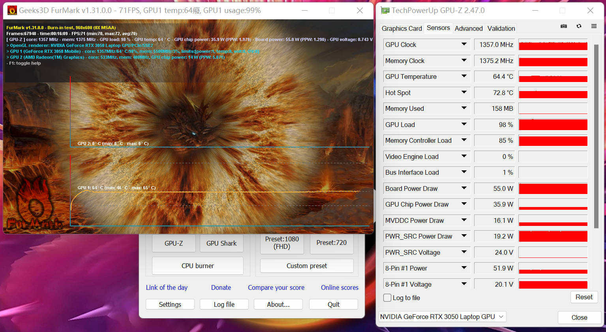Expand the Board Power Draw dropdown

464,188
